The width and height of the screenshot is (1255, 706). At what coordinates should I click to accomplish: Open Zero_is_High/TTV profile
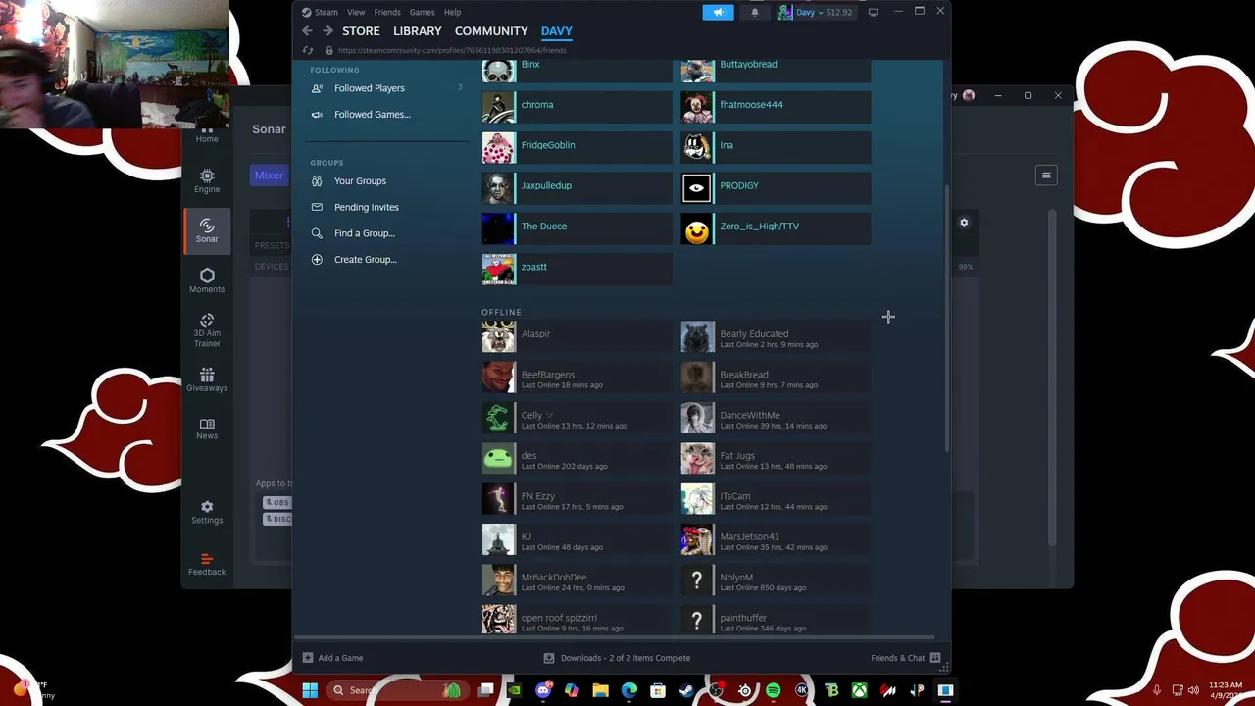click(776, 228)
